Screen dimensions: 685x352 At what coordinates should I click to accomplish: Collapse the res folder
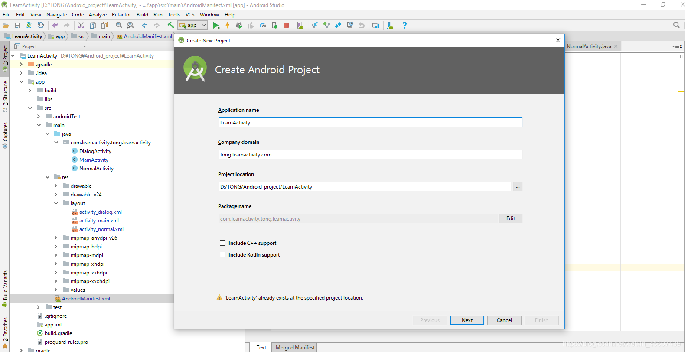[x=47, y=177]
